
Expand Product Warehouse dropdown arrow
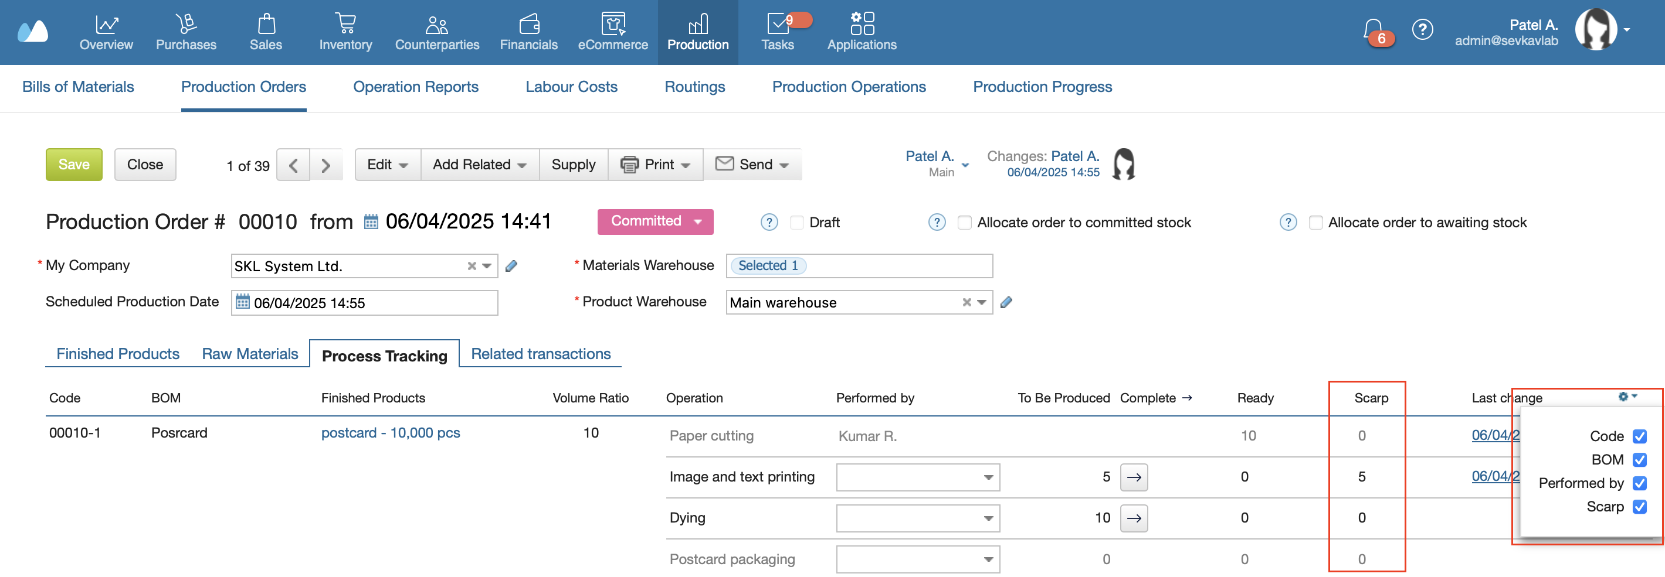(982, 302)
